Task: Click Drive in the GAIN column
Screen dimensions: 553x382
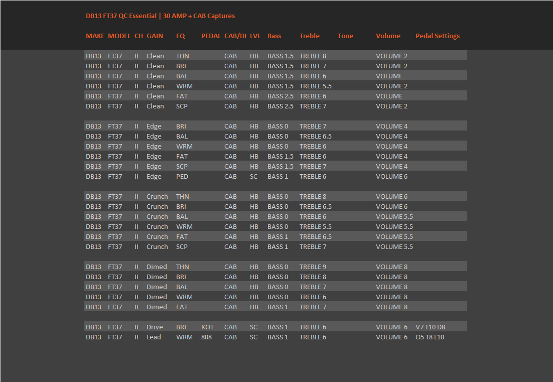Action: point(155,327)
